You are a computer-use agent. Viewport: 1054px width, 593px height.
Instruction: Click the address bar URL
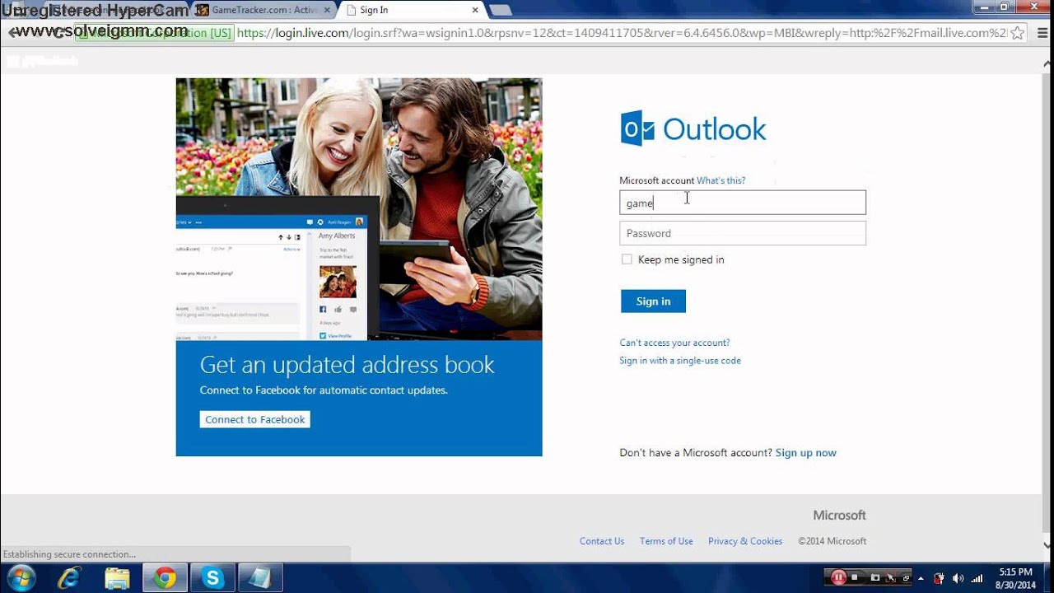(622, 33)
